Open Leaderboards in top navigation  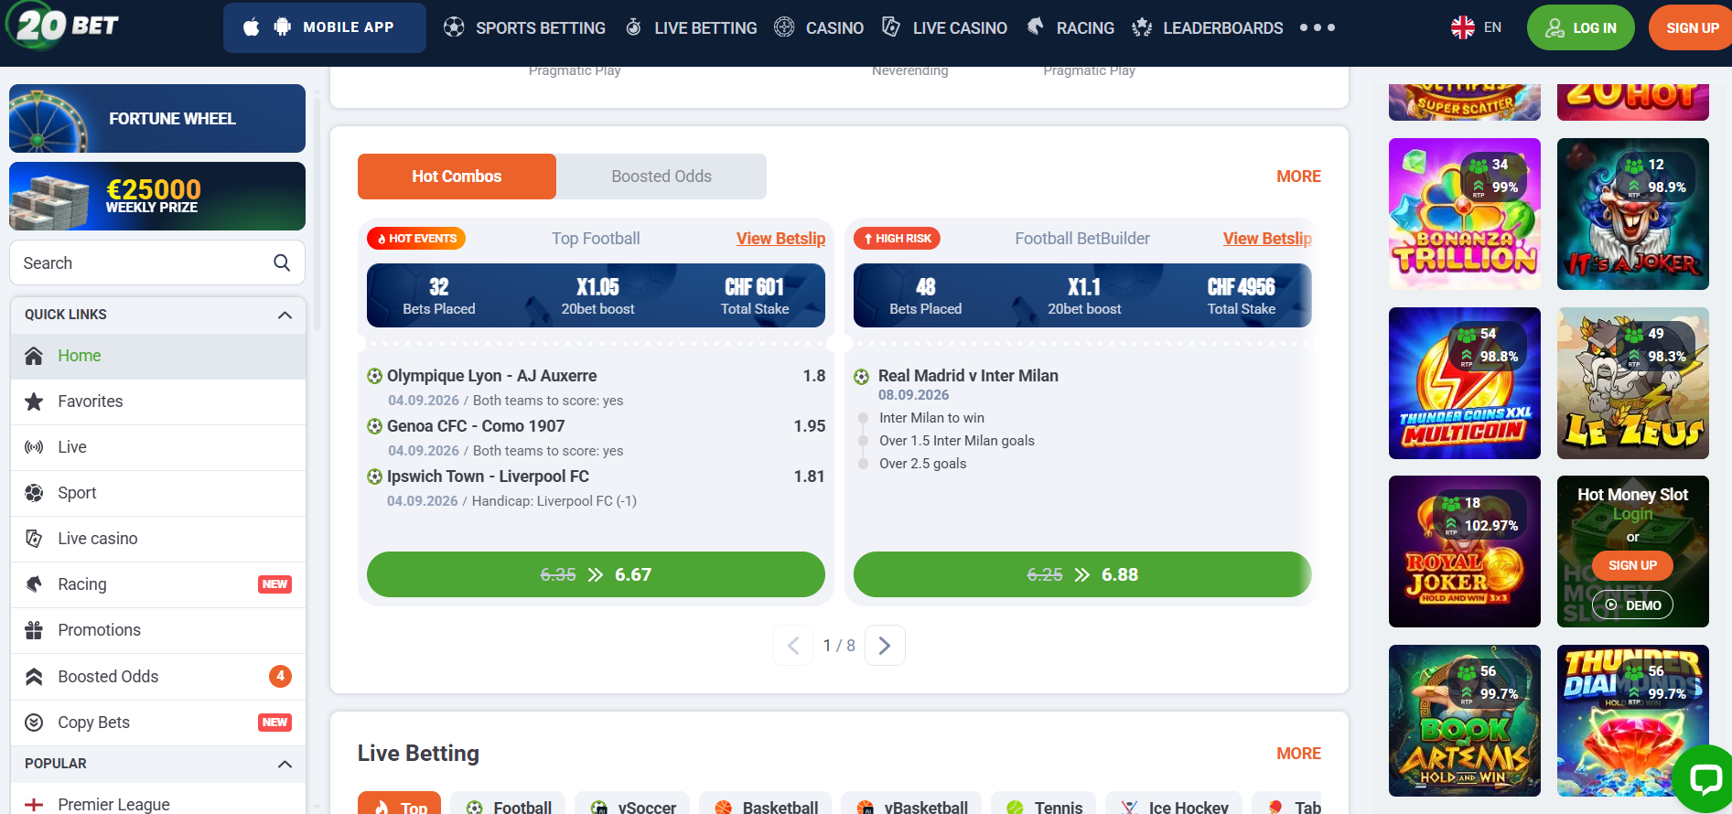click(1207, 27)
